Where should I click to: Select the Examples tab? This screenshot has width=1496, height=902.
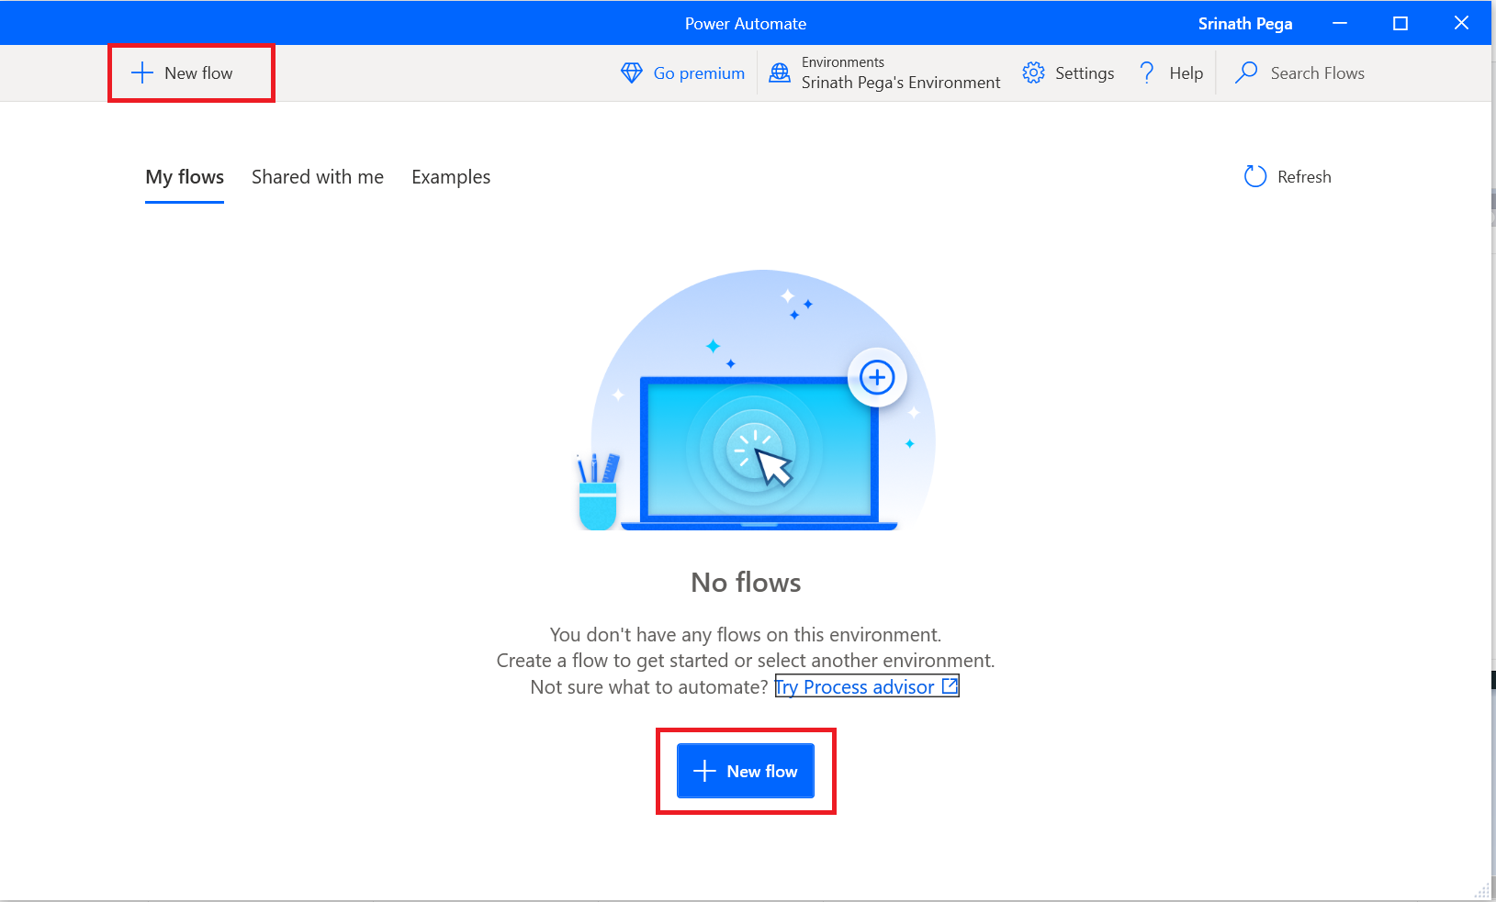[x=451, y=177]
